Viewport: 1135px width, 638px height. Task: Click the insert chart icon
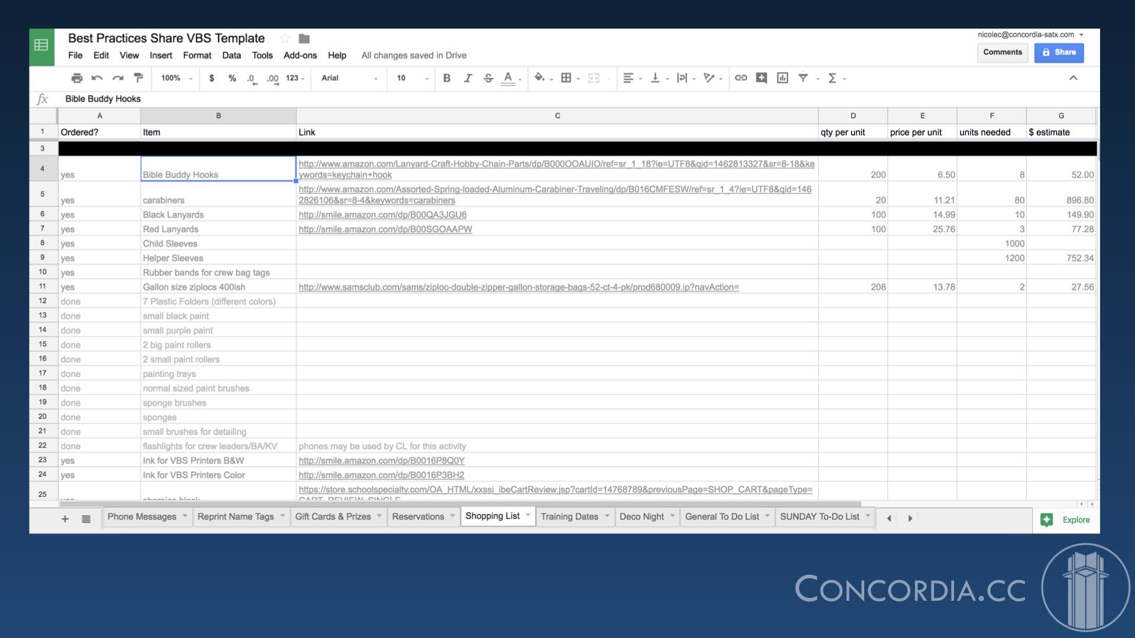click(x=782, y=78)
